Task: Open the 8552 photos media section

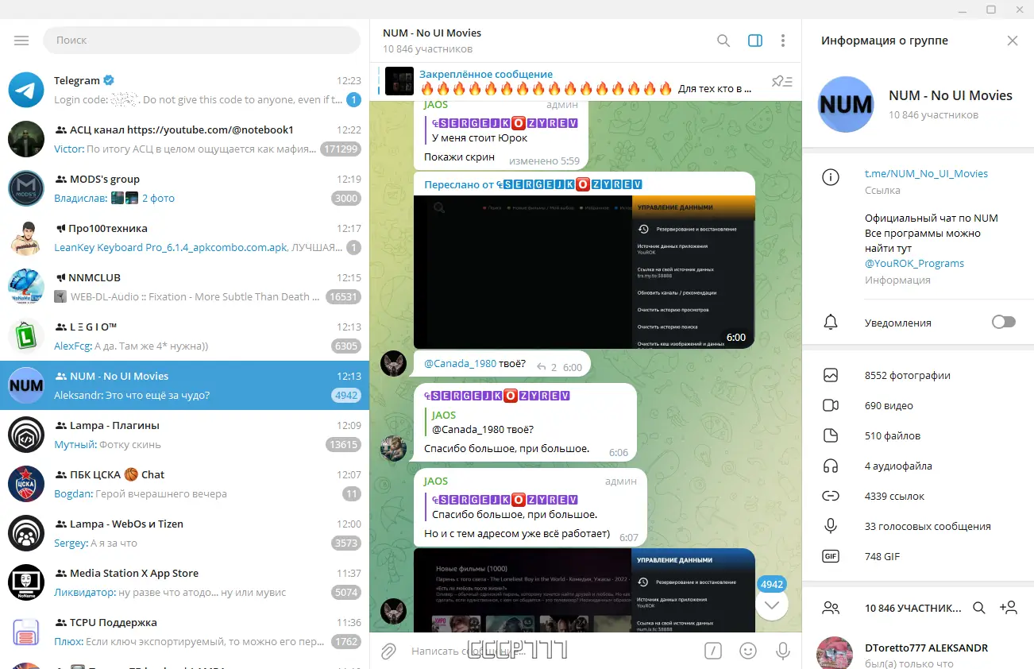Action: click(x=905, y=375)
